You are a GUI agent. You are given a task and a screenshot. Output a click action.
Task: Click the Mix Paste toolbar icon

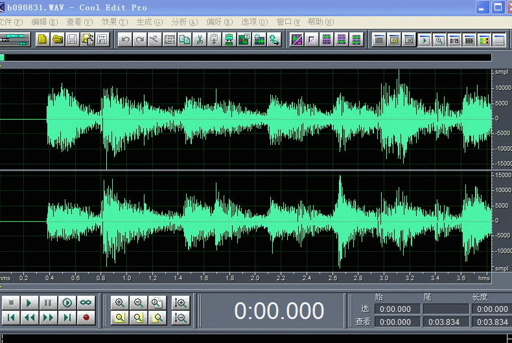(155, 39)
